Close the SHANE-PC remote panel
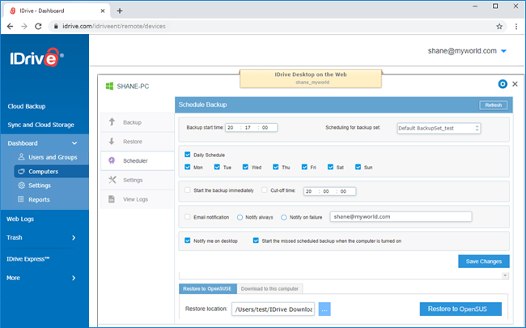The image size is (526, 328). coord(515,84)
